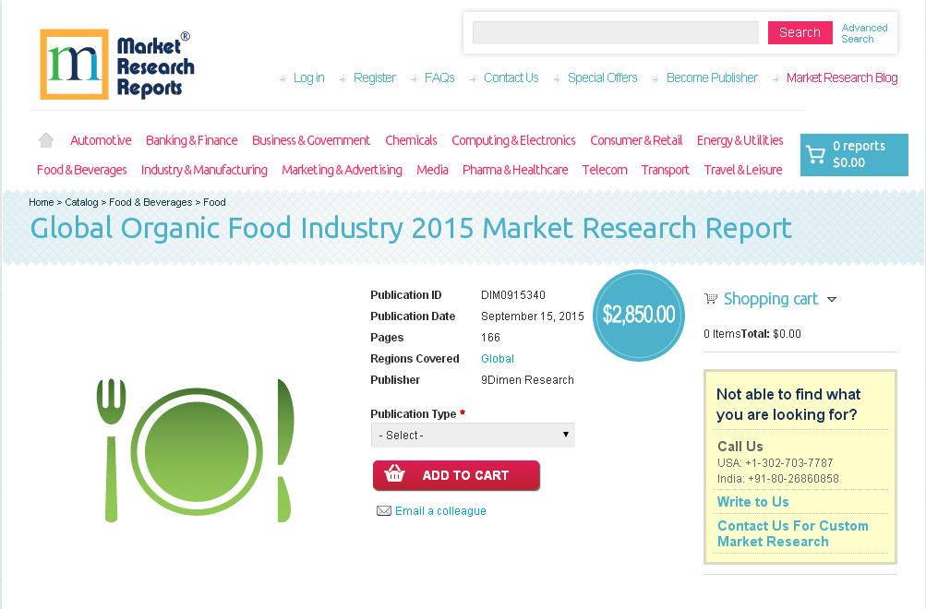Click the Global region link
926x609 pixels.
tap(498, 359)
